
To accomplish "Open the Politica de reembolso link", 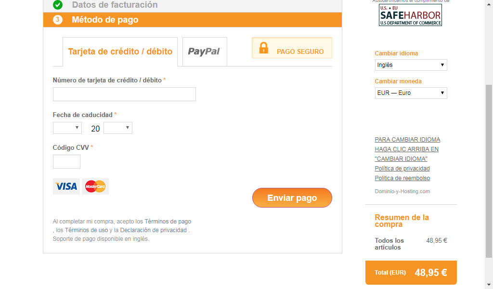I will [402, 178].
